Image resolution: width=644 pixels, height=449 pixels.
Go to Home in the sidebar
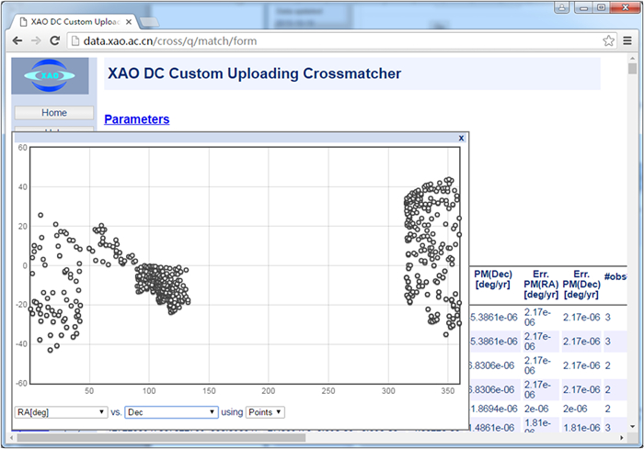click(x=54, y=113)
